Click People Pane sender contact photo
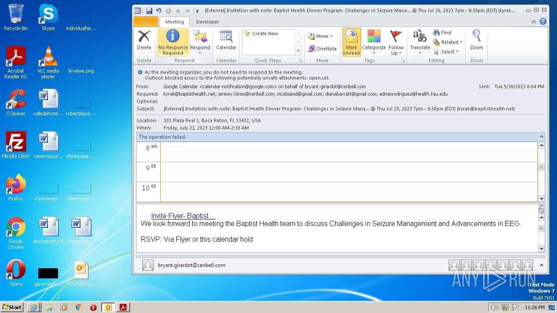Screen dimensions: 557x313 pos(148,265)
